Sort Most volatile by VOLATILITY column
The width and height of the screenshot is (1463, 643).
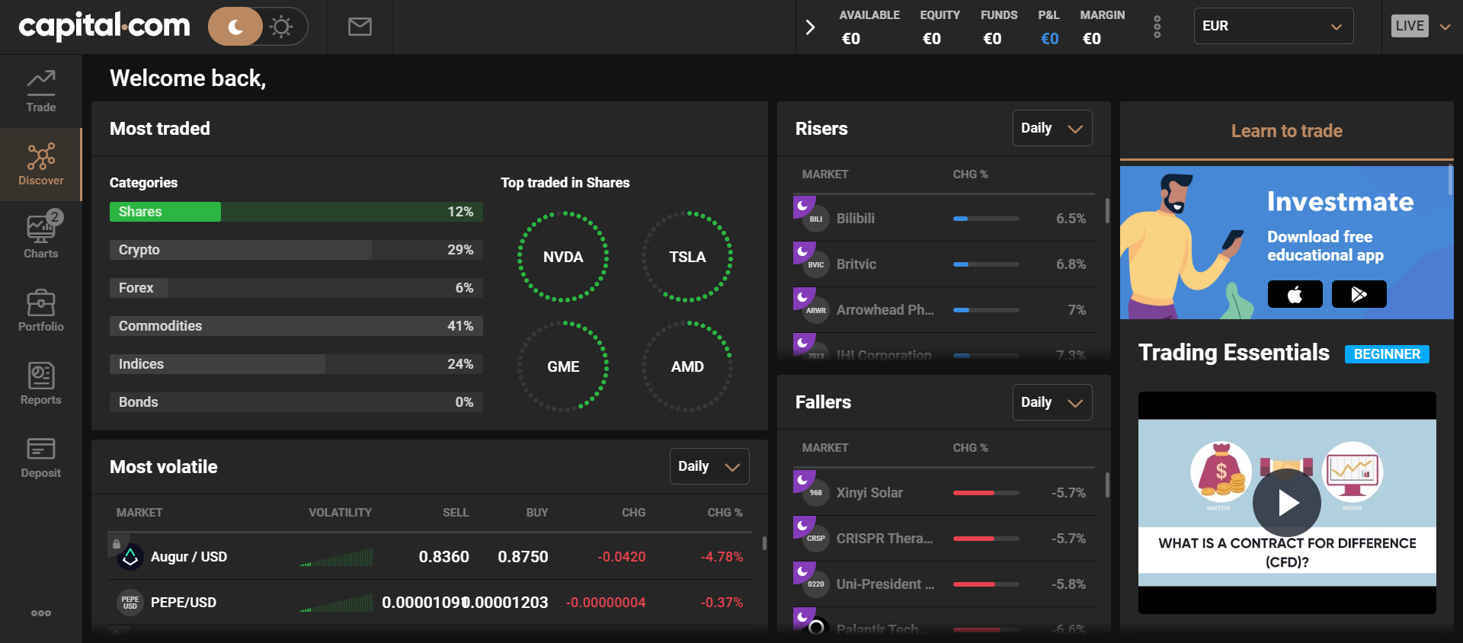coord(340,513)
